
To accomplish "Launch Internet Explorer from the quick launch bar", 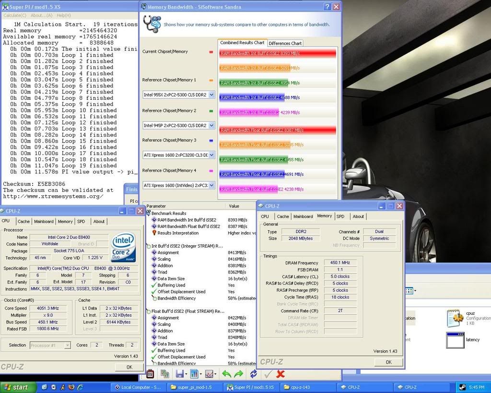I will [x=80, y=387].
